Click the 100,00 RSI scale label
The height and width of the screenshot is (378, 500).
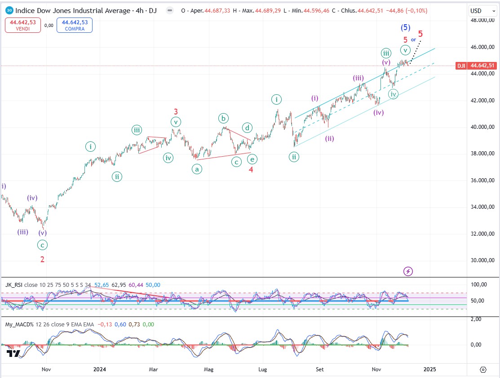pos(479,285)
